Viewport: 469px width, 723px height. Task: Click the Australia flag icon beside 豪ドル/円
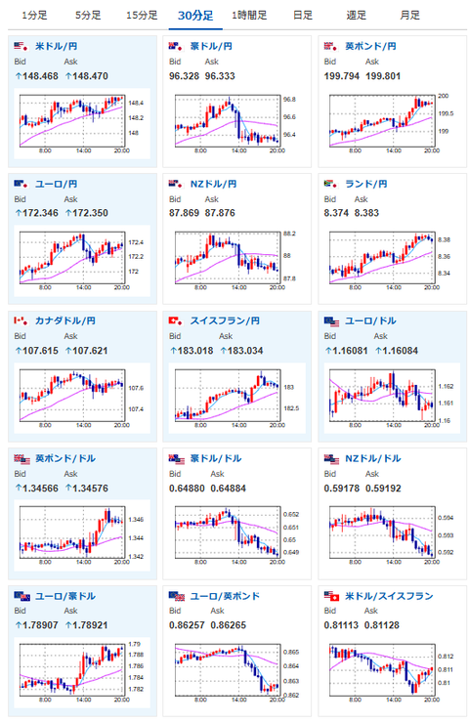click(x=176, y=46)
